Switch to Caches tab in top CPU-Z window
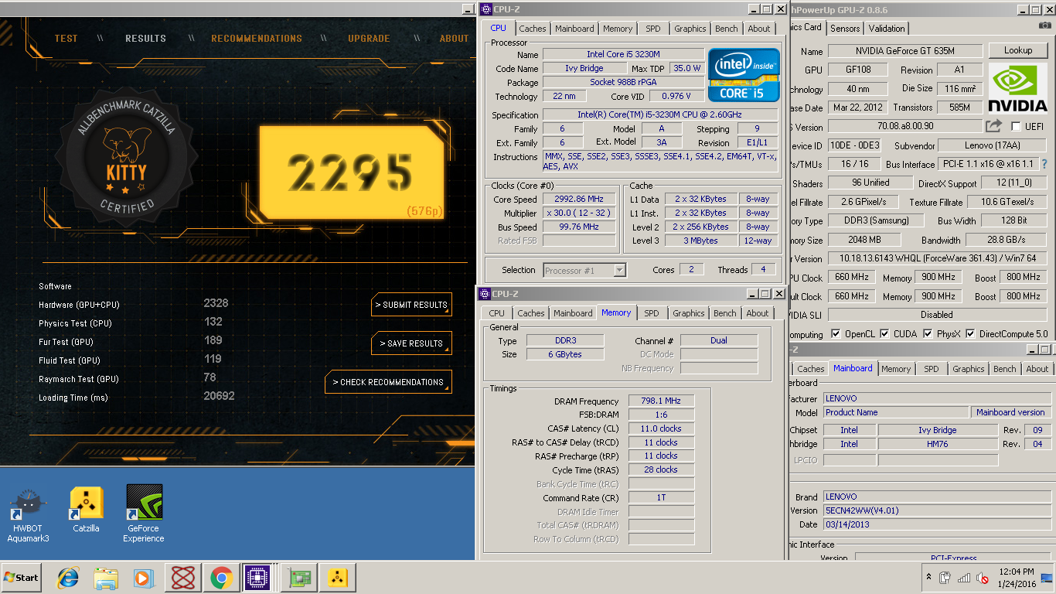The width and height of the screenshot is (1056, 594). tap(532, 29)
